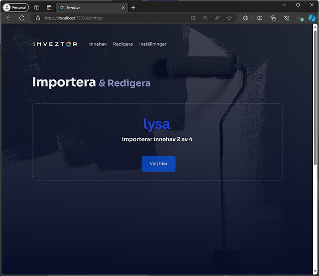Open the Copilot sidebar icon
The height and width of the screenshot is (276, 319).
tap(312, 18)
